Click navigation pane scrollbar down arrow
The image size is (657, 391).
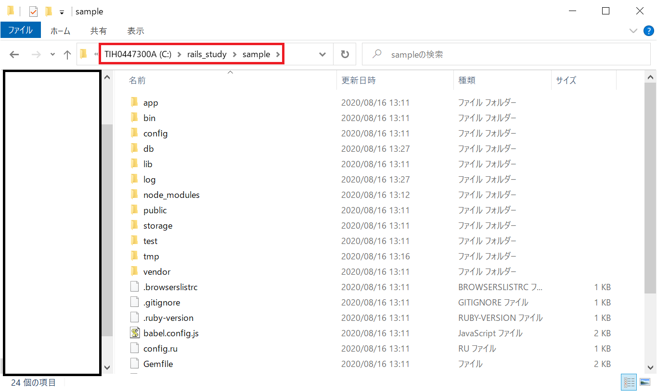point(107,367)
